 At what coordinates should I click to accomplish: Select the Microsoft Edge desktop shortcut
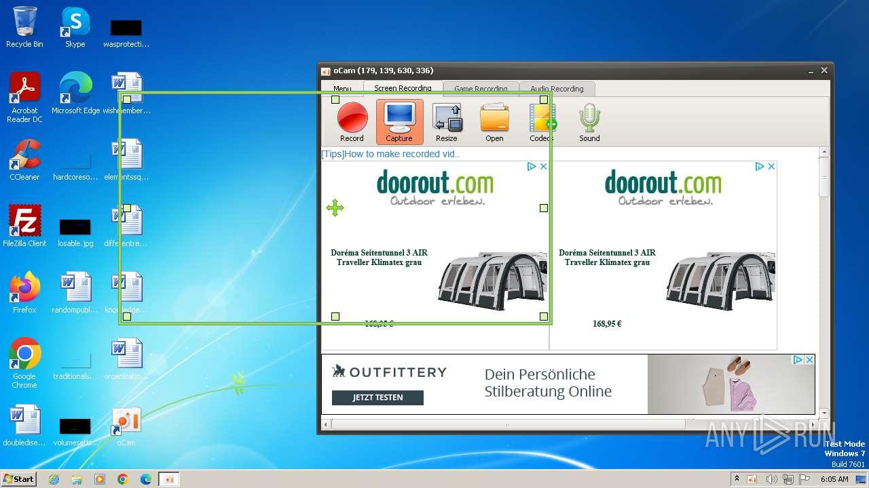[75, 94]
